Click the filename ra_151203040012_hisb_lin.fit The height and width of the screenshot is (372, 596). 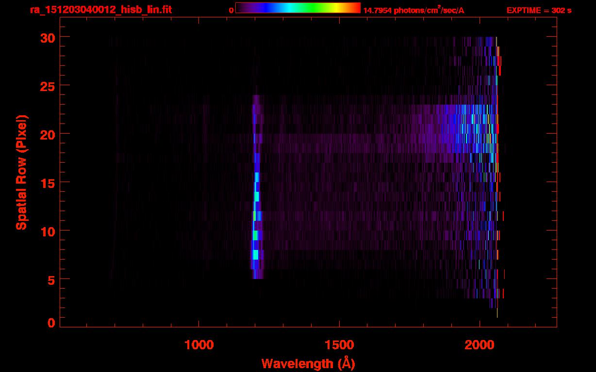[100, 10]
